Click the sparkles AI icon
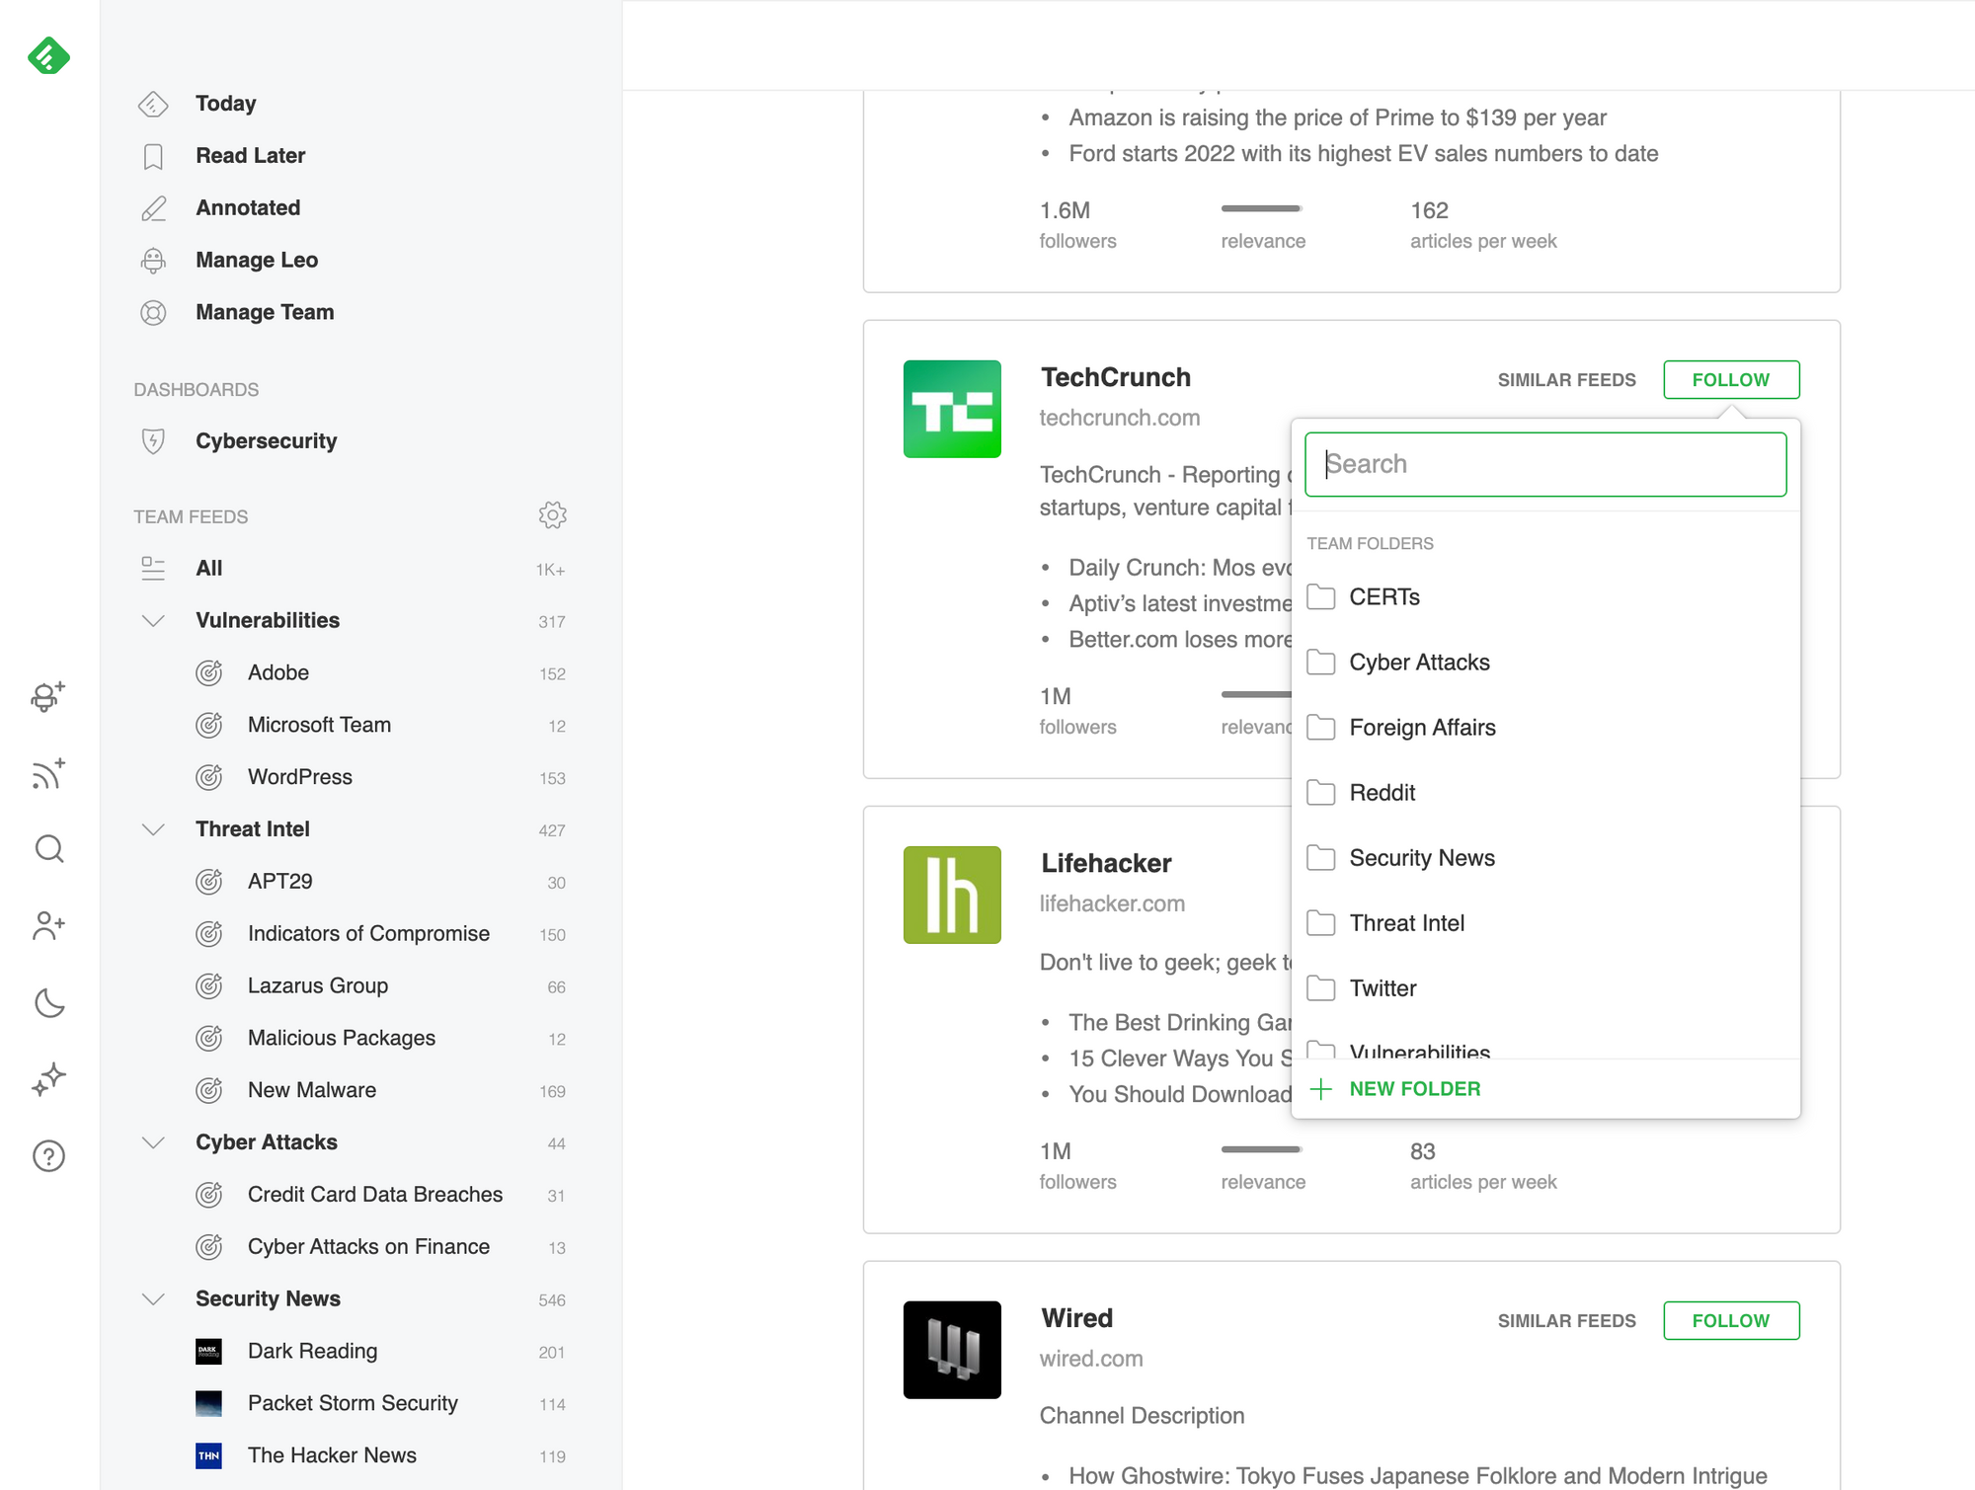This screenshot has width=1975, height=1490. click(x=48, y=1078)
